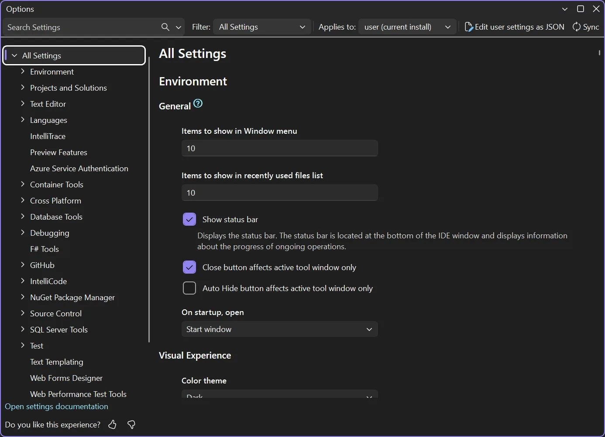Disable Close button affects active tool window only
Screen dimensions: 605x437
tap(189, 267)
